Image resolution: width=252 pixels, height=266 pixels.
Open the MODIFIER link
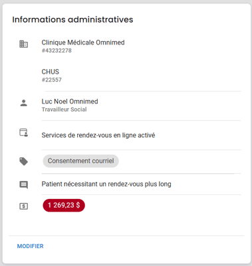tap(31, 246)
